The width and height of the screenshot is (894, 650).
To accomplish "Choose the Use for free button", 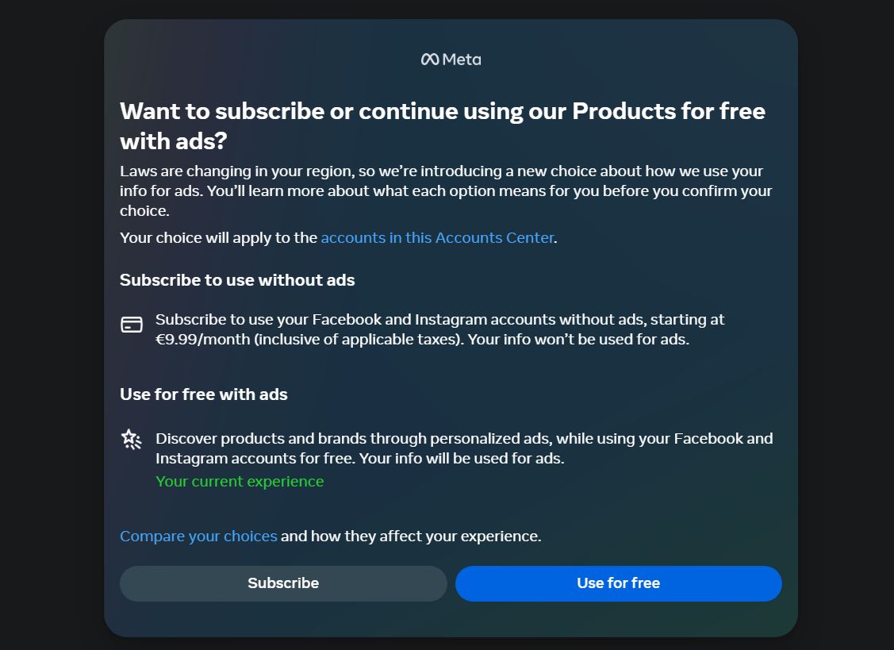I will tap(618, 583).
